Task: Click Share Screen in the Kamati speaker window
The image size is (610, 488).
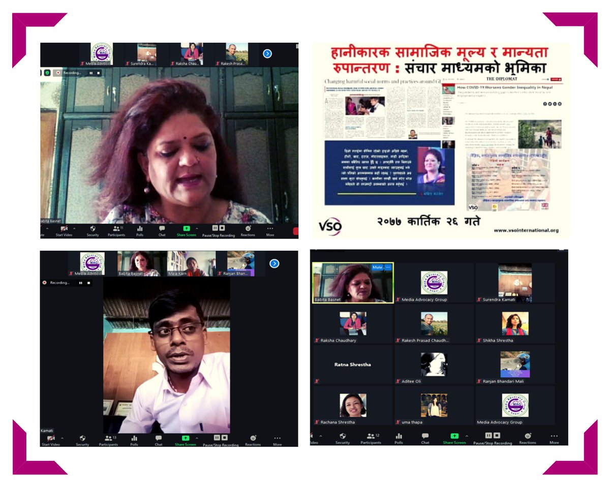Action: [x=186, y=441]
